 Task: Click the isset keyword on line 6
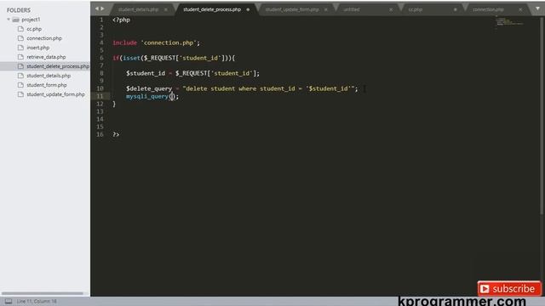pyautogui.click(x=131, y=58)
